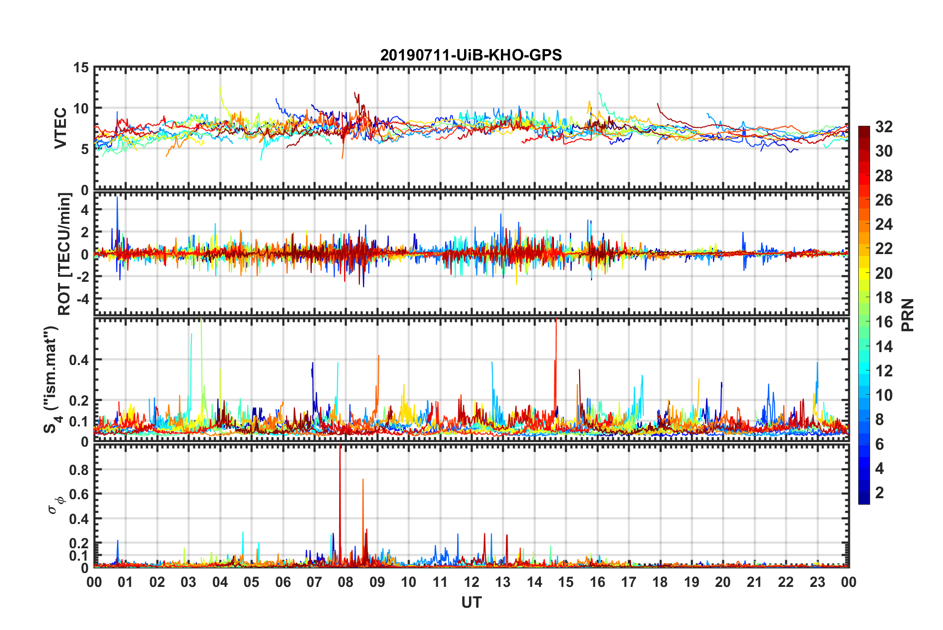Click x-axis tick label 08
Viewport: 943px width, 630px height.
click(x=346, y=582)
